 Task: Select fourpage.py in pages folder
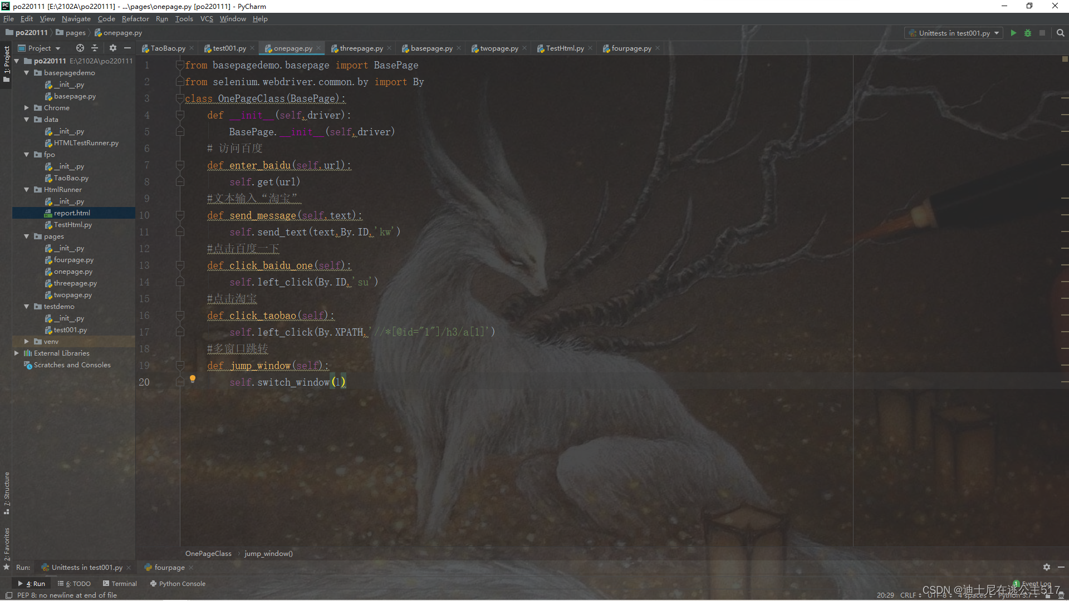[73, 260]
